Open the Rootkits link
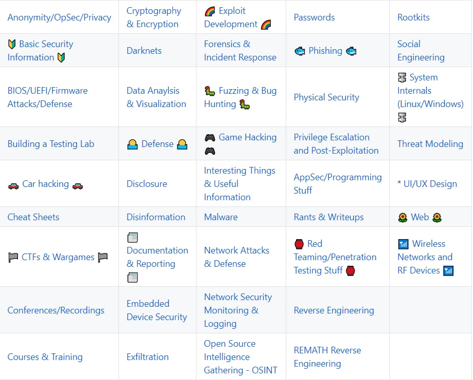This screenshot has height=380, width=473. coord(413,17)
